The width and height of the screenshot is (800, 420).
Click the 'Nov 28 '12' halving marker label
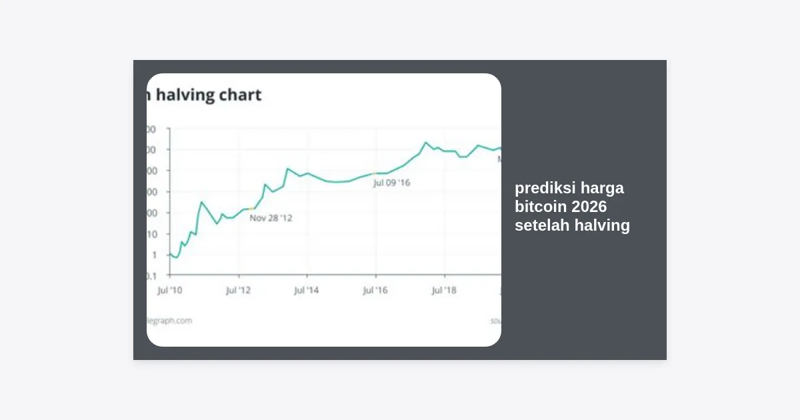pyautogui.click(x=271, y=218)
